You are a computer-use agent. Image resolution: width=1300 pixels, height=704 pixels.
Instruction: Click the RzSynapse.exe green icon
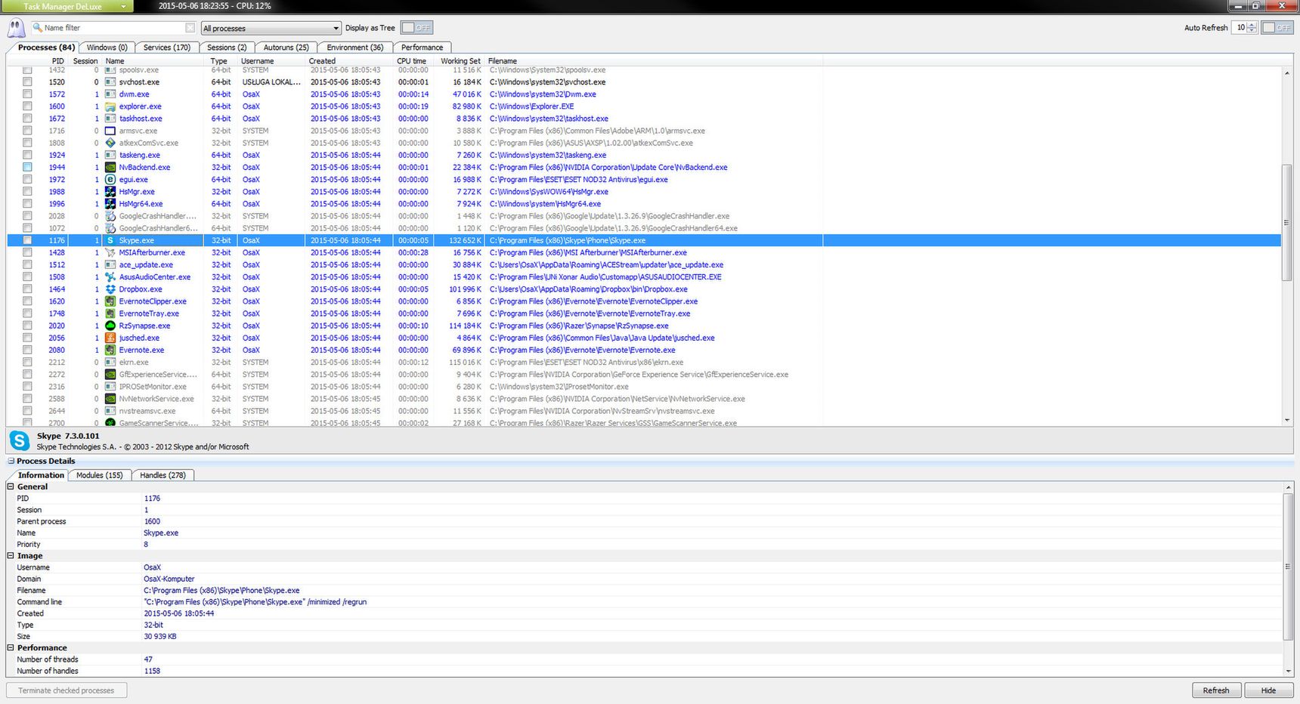[110, 326]
